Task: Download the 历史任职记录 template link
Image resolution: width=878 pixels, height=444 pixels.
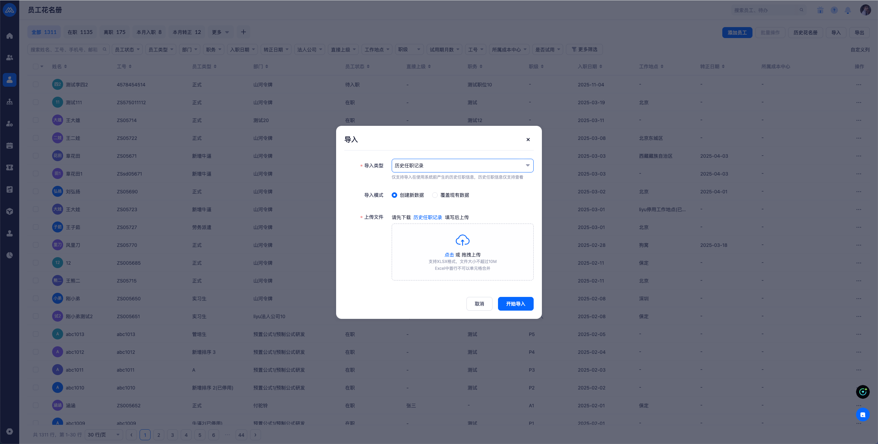Action: [427, 217]
